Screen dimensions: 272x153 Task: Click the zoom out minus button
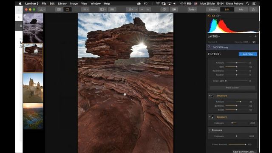142,9
